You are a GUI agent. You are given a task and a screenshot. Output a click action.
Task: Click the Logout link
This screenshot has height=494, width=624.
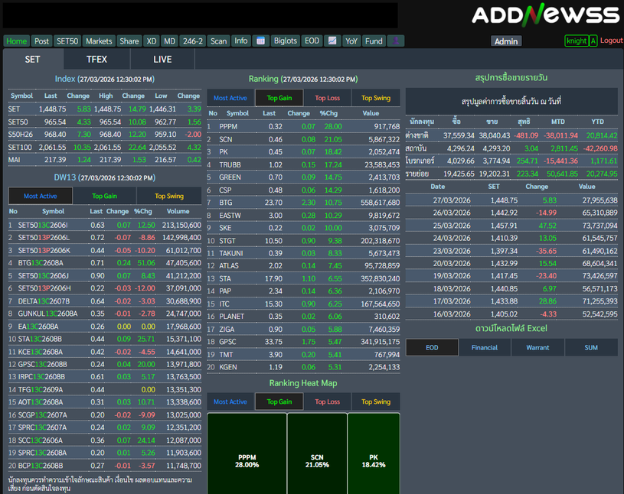pos(611,41)
